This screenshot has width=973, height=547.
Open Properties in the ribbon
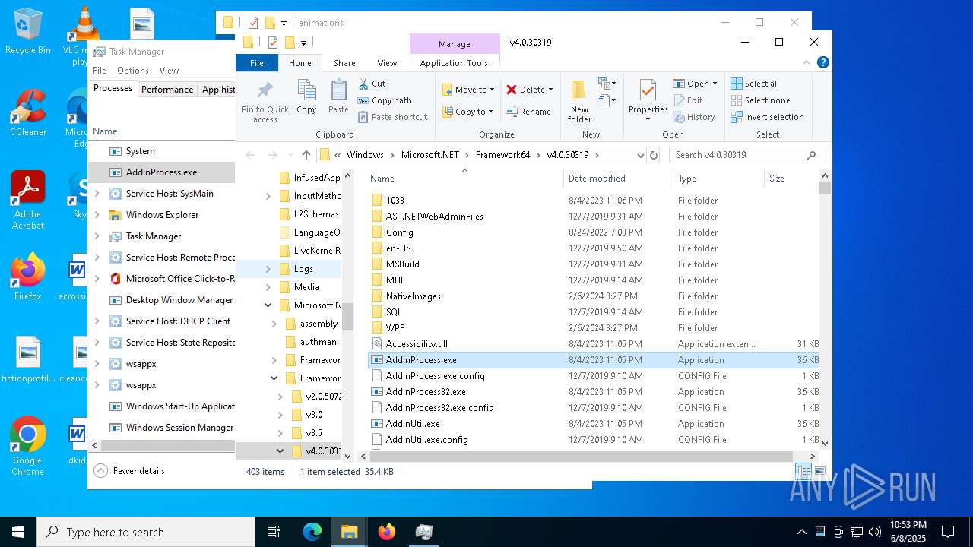coord(648,100)
